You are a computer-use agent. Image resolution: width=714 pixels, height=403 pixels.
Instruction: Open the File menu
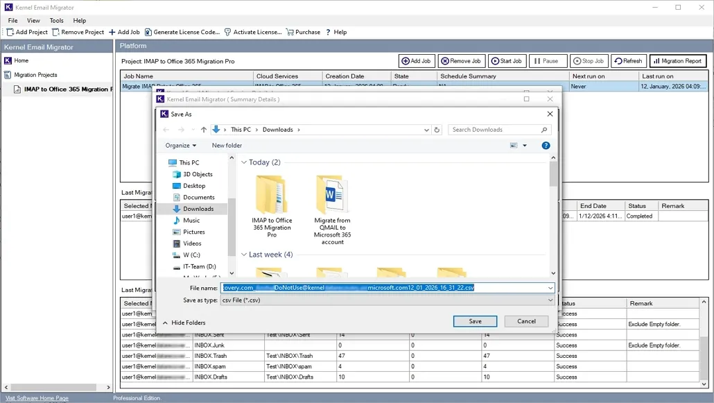point(12,20)
